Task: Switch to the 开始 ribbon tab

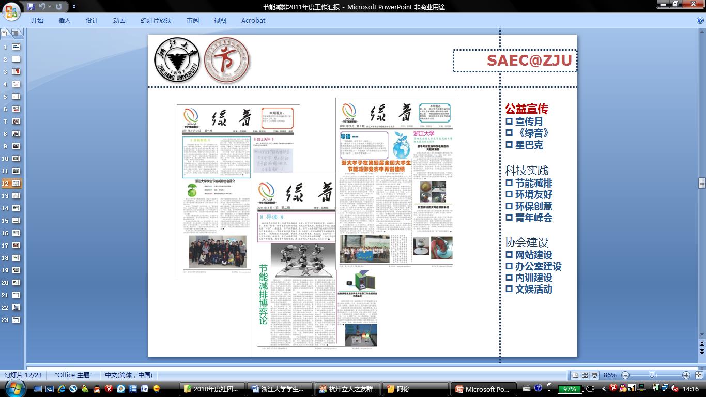Action: [37, 21]
